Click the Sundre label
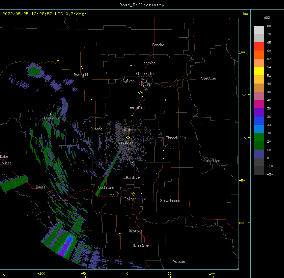 [x=96, y=129]
